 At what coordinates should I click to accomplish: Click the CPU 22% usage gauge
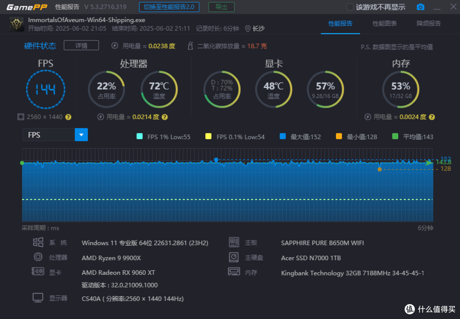click(106, 89)
